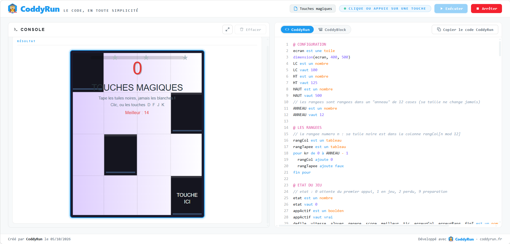Click the RÉSULTAT label
510x244 pixels.
[x=26, y=41]
